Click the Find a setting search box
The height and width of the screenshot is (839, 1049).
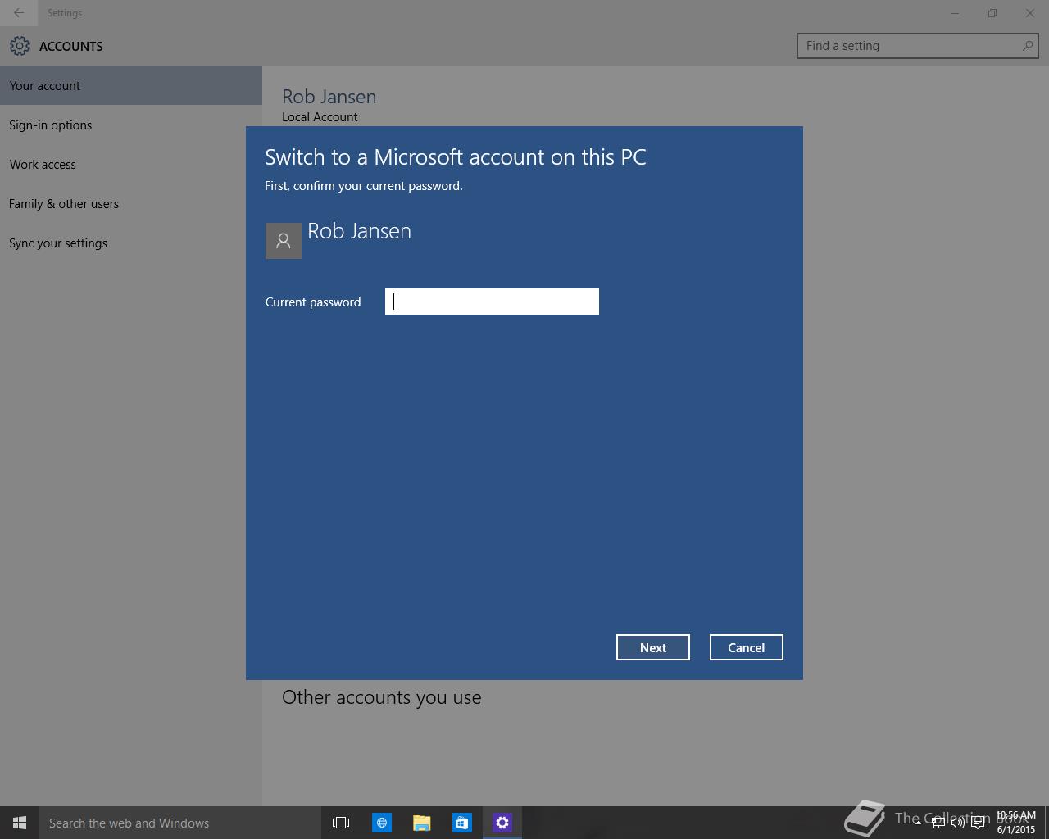click(918, 46)
